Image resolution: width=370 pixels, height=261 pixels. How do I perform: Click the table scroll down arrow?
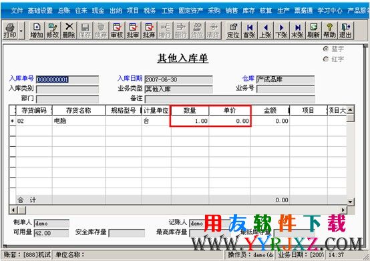point(350,201)
